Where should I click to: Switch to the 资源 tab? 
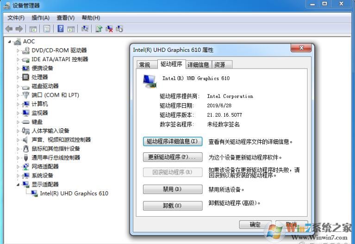click(222, 65)
